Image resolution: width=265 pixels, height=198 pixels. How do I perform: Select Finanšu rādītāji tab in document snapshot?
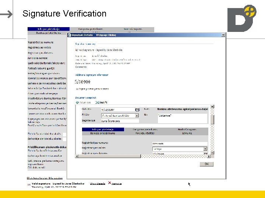pyautogui.click(x=145, y=133)
